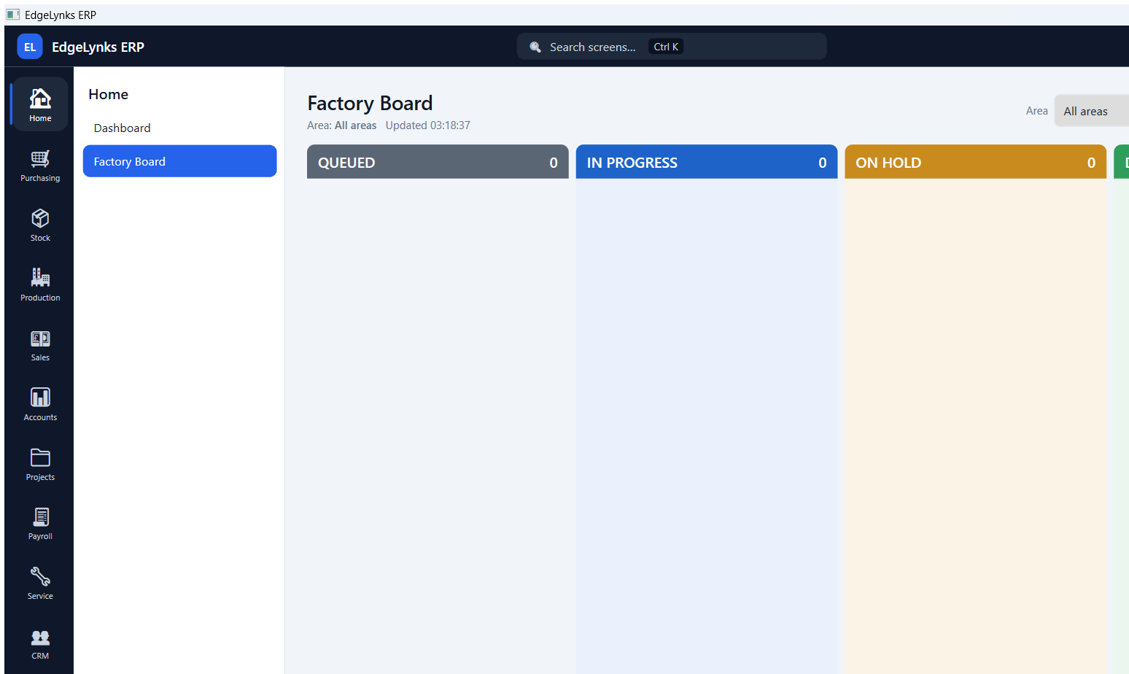Focus the Search screens field

tap(672, 47)
